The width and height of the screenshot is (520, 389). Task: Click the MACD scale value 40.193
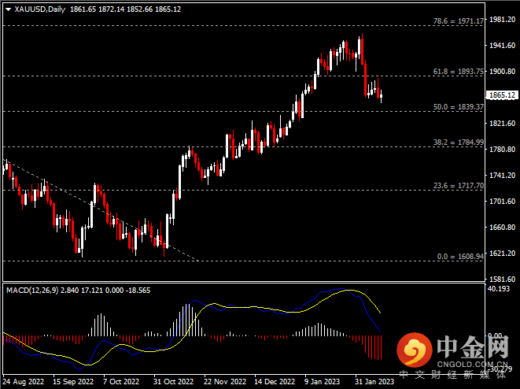click(499, 288)
